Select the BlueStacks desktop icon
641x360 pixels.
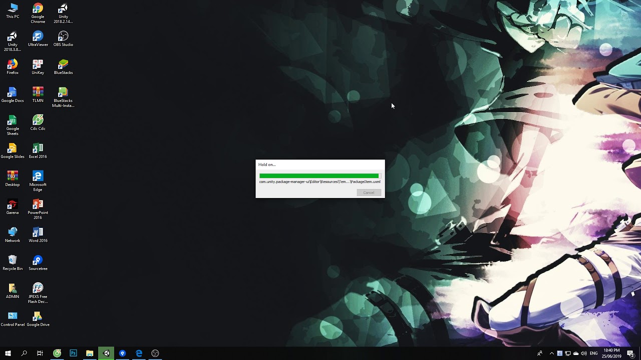click(63, 67)
